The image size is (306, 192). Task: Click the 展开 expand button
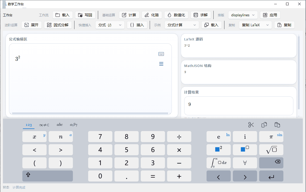(31, 25)
